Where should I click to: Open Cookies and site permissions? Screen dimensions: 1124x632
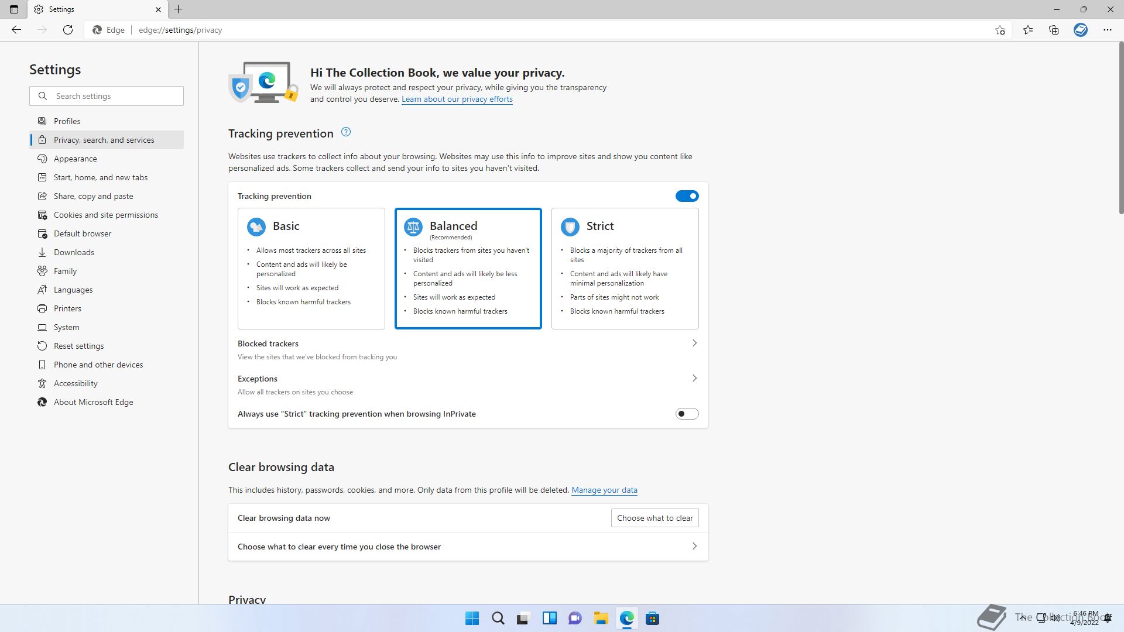pos(107,215)
